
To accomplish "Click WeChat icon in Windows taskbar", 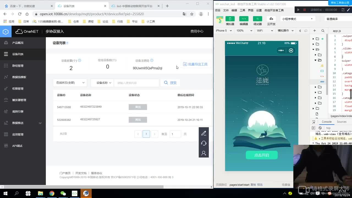I will (63, 193).
